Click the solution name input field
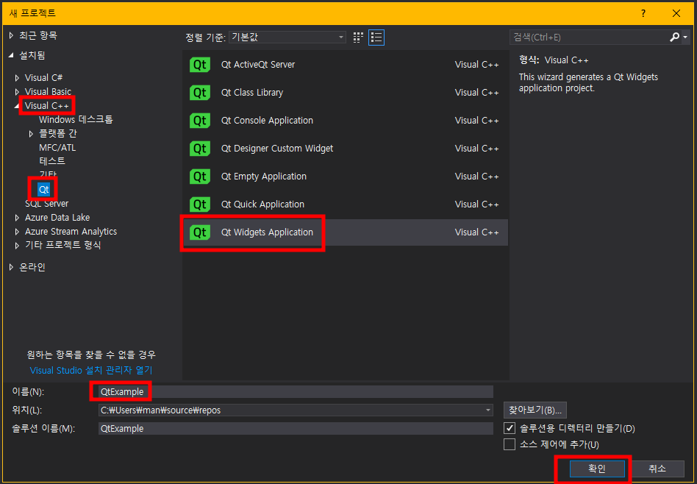The height and width of the screenshot is (484, 697). pos(296,428)
